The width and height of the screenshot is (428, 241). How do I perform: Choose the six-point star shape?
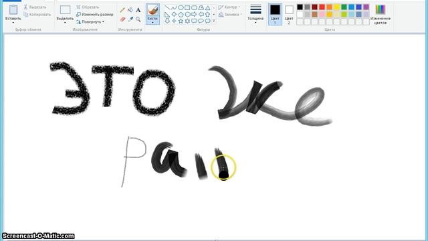coord(187,21)
